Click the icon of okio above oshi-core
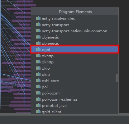The width and height of the screenshot is (129, 124). [x=38, y=74]
